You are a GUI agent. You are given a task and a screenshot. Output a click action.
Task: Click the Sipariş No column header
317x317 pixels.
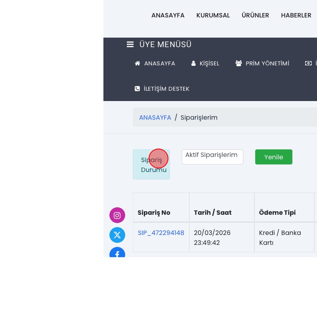pyautogui.click(x=154, y=213)
